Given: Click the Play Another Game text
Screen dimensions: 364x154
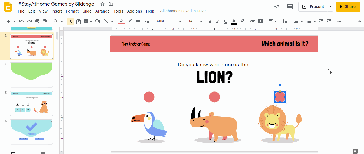Looking at the screenshot, I should tap(136, 44).
